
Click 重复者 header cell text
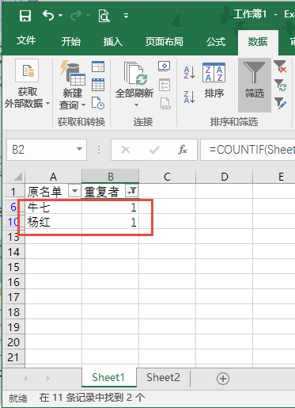pos(101,192)
